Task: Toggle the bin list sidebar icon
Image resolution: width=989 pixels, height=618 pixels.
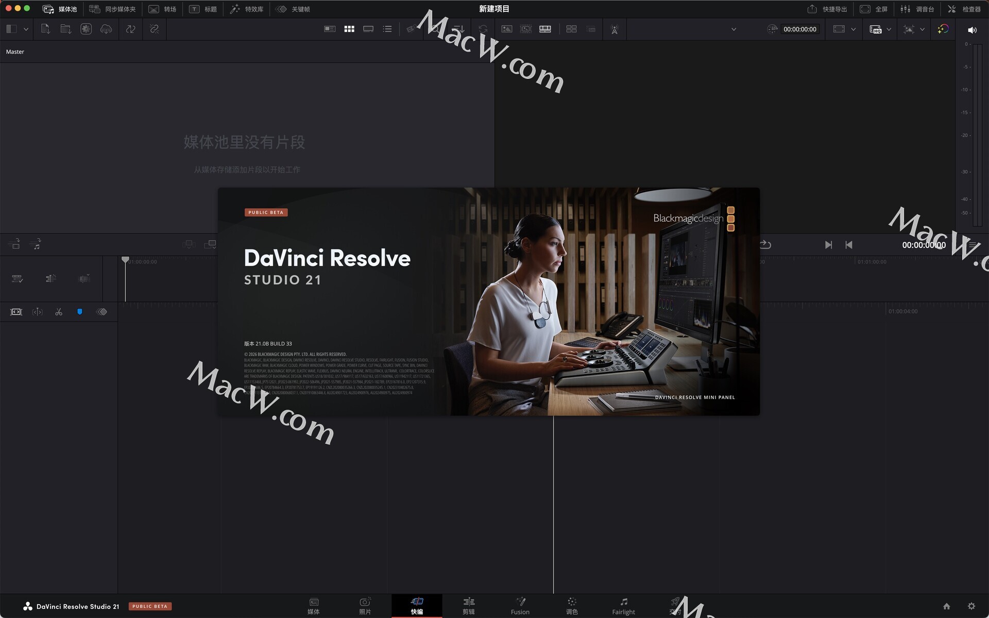Action: tap(11, 29)
